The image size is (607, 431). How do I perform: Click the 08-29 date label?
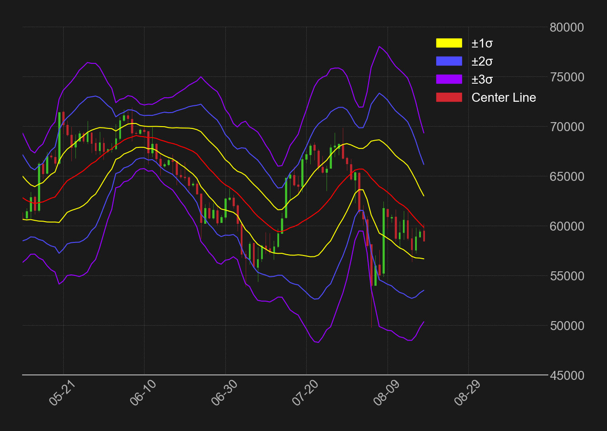tap(467, 393)
